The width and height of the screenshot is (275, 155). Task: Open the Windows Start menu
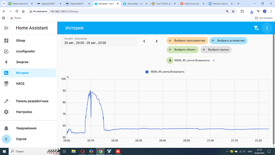click(4, 151)
